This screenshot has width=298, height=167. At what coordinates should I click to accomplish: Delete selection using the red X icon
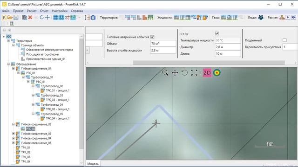[x=30, y=18]
